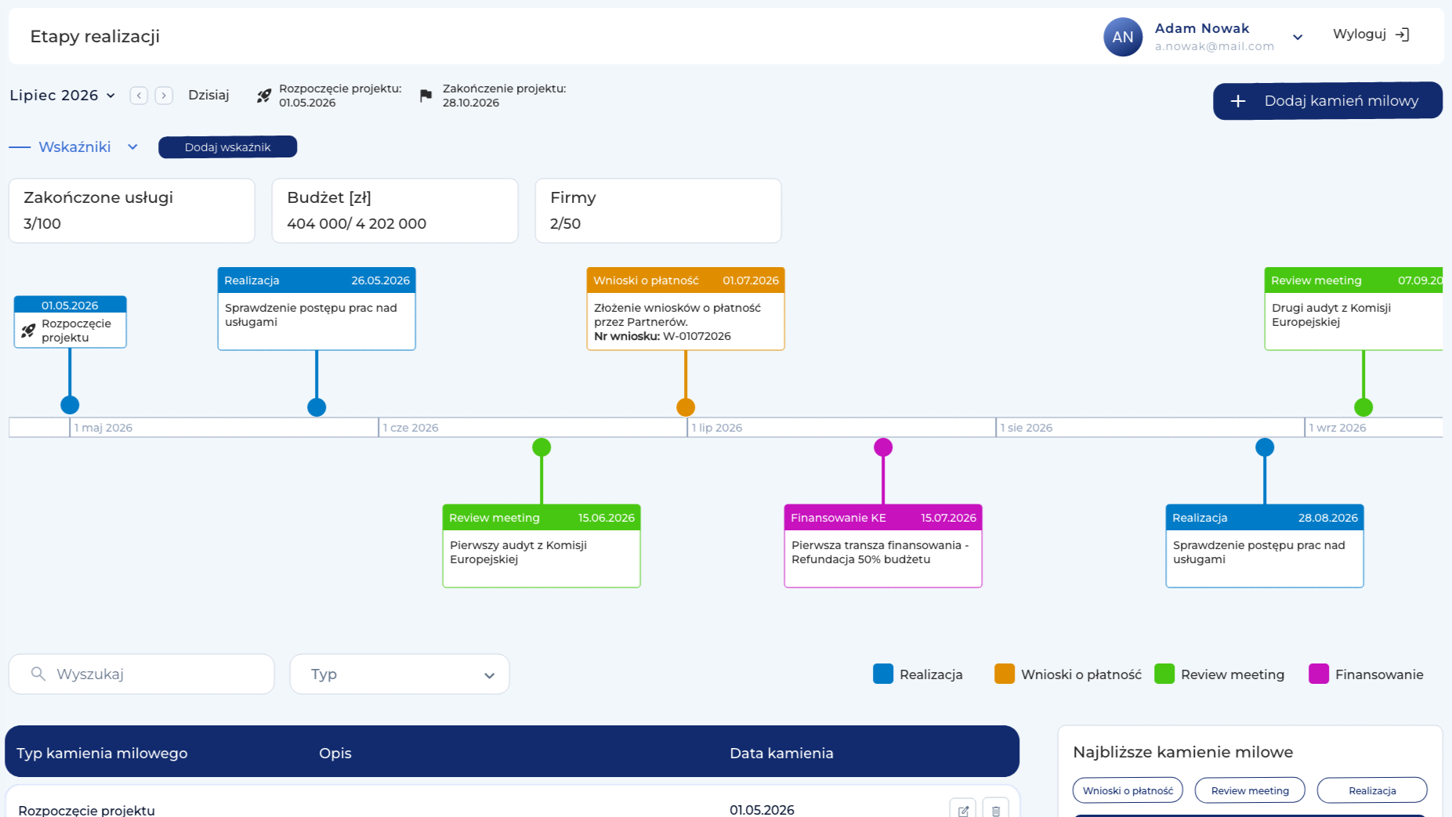This screenshot has height=817, width=1452.
Task: Click the orange Wnioski o płatność legend swatch
Action: coord(1005,674)
